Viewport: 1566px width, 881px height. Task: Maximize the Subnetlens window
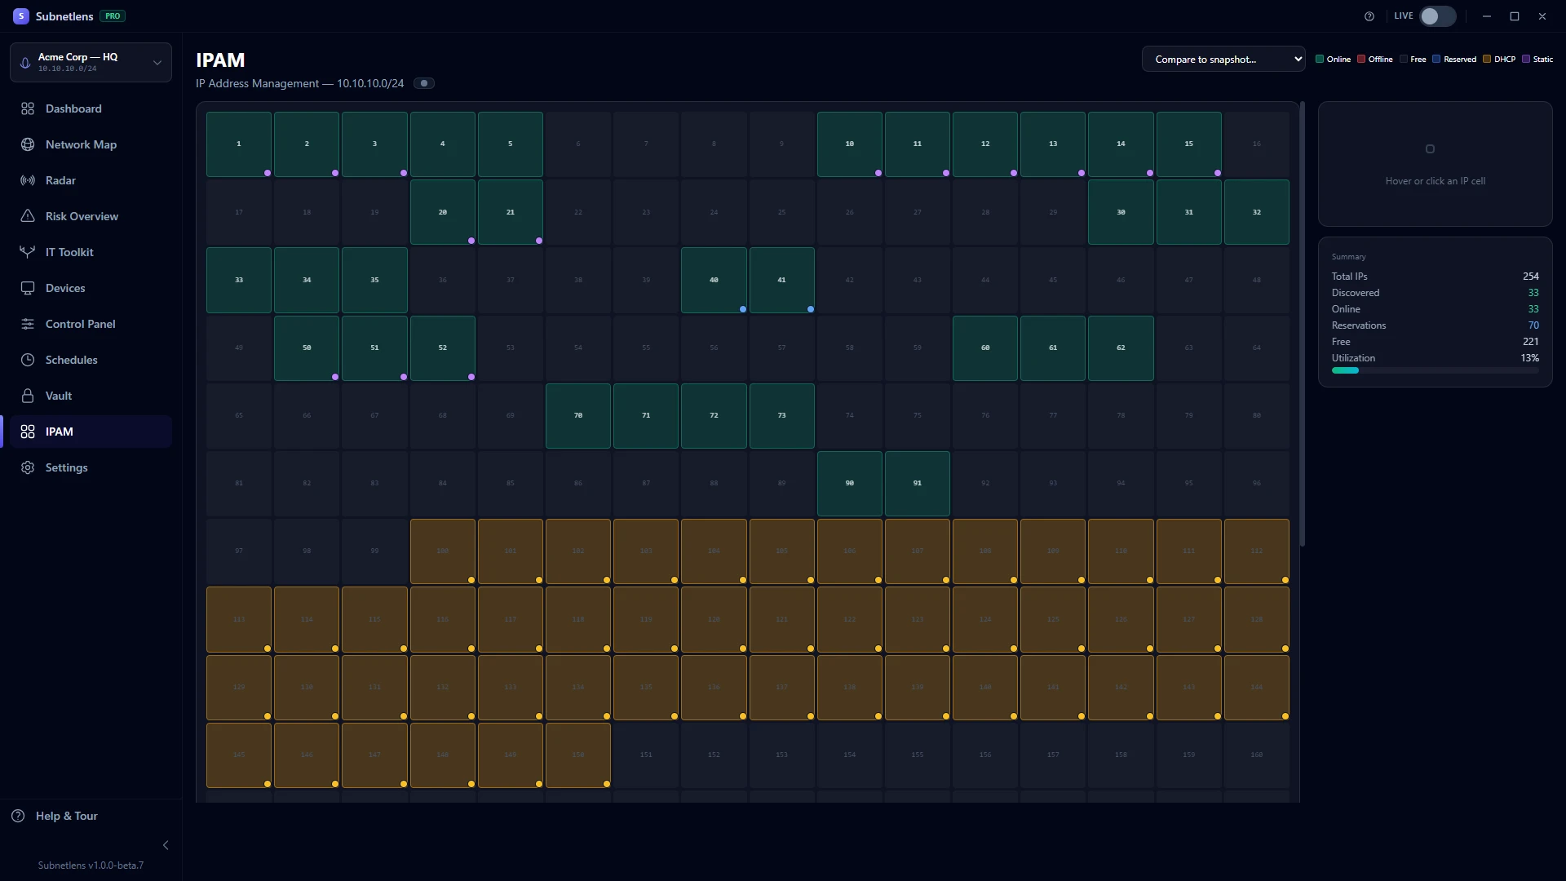[1515, 16]
